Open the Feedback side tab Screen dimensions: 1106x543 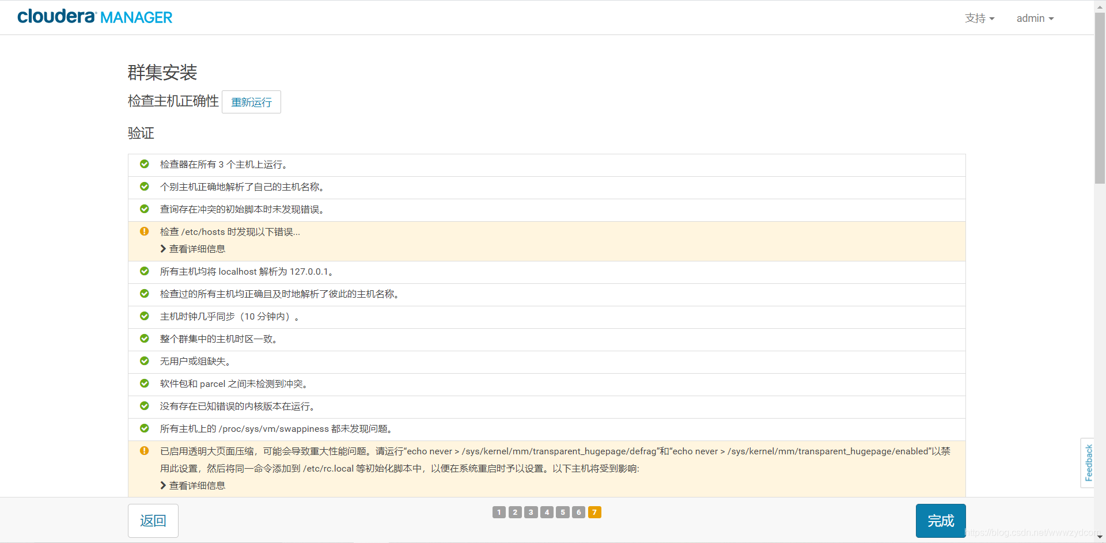[x=1088, y=463]
